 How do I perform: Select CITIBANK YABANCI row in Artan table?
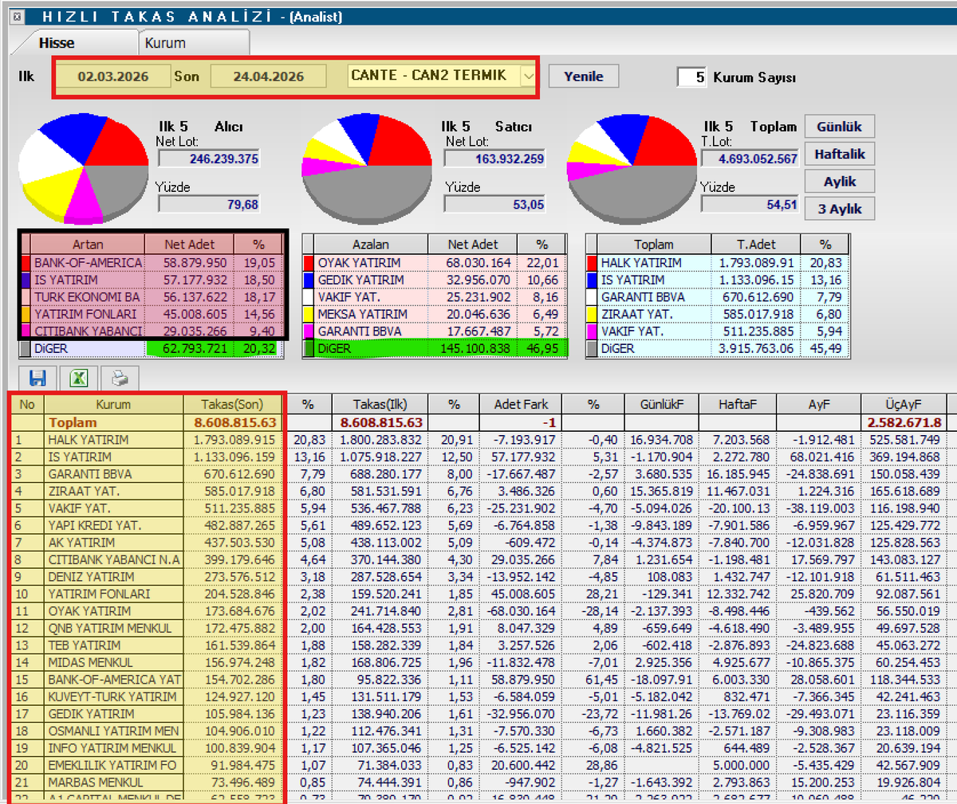click(152, 331)
